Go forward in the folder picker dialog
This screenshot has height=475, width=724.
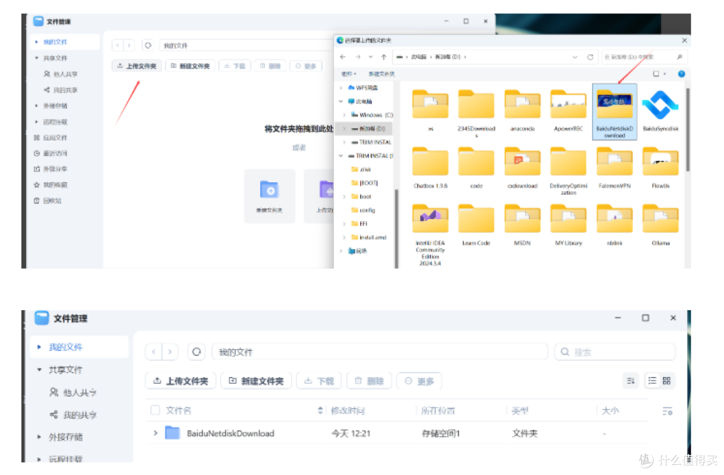pyautogui.click(x=358, y=57)
